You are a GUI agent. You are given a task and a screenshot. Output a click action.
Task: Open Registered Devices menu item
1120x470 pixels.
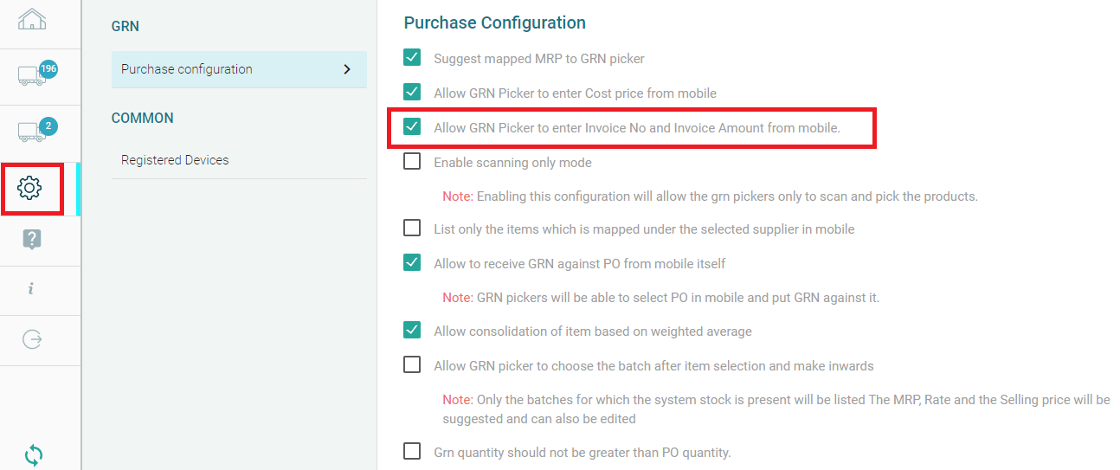[175, 160]
